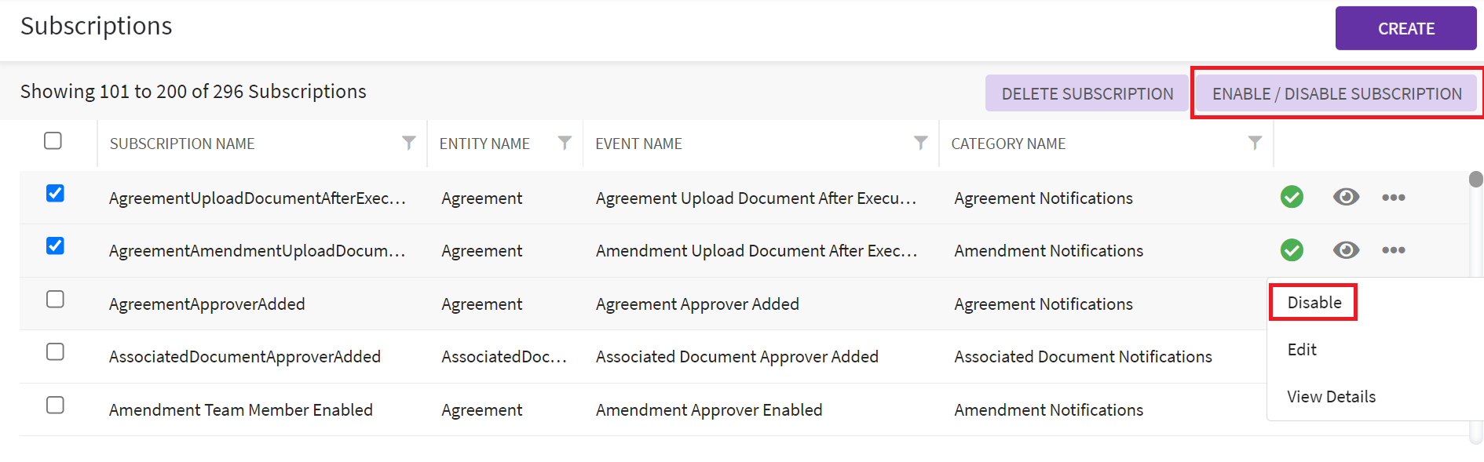Select the AssociatedDocumentApproverAdded row checkbox
The image size is (1484, 462).
point(55,352)
